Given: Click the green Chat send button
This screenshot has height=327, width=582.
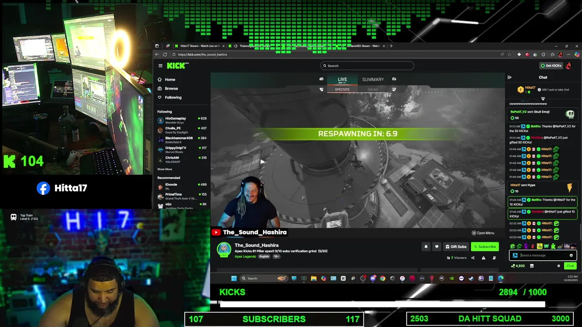Looking at the screenshot, I should [x=570, y=266].
